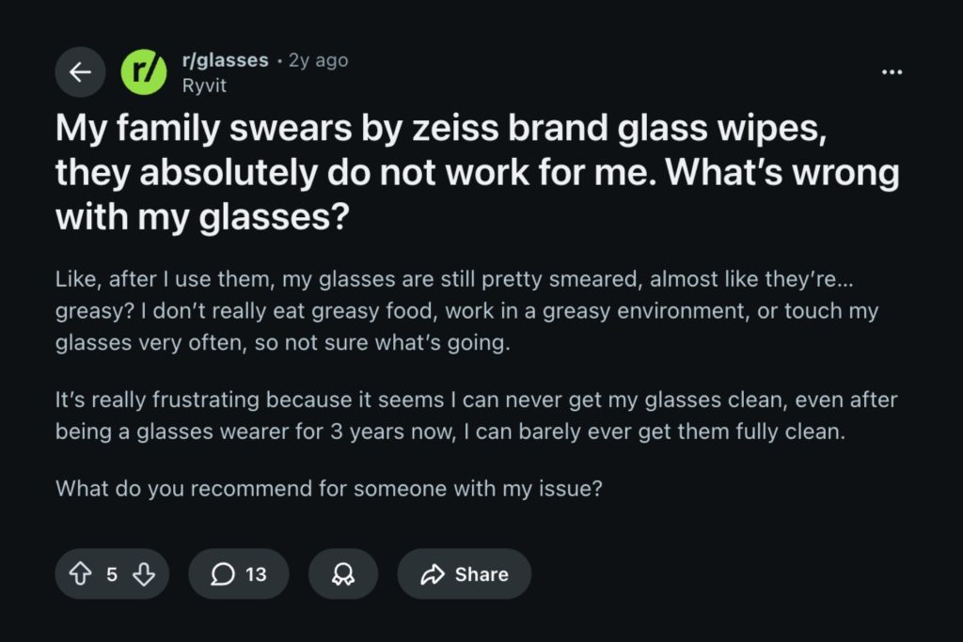Click the Share arrow icon
This screenshot has width=963, height=642.
[434, 573]
